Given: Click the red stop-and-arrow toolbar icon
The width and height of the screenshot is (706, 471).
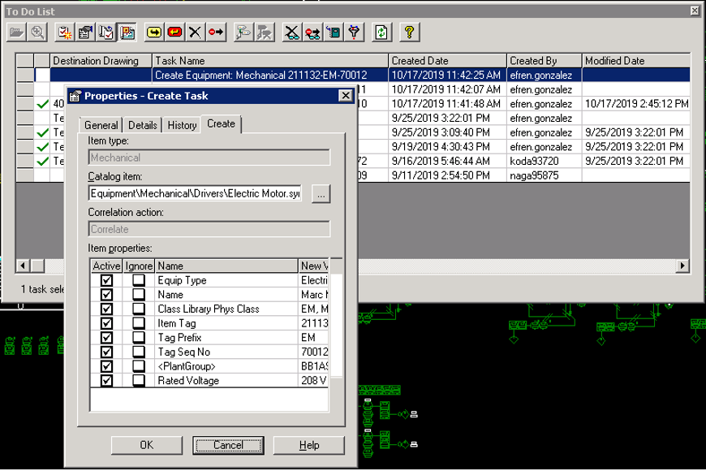Looking at the screenshot, I should coord(215,32).
